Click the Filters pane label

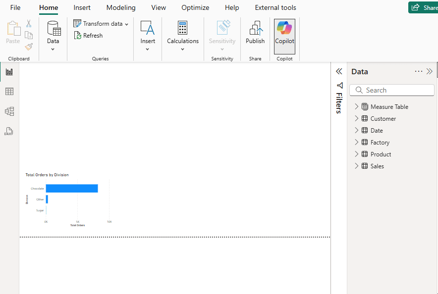point(339,103)
